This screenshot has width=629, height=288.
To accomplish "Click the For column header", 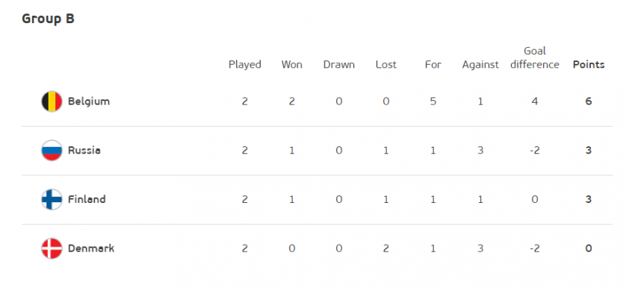I will (x=433, y=64).
